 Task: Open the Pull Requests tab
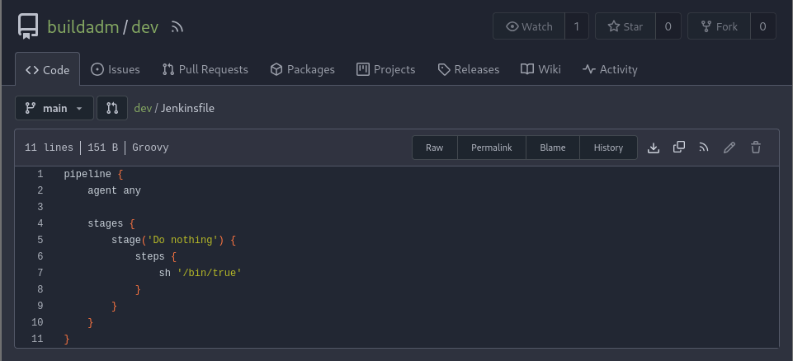[205, 69]
